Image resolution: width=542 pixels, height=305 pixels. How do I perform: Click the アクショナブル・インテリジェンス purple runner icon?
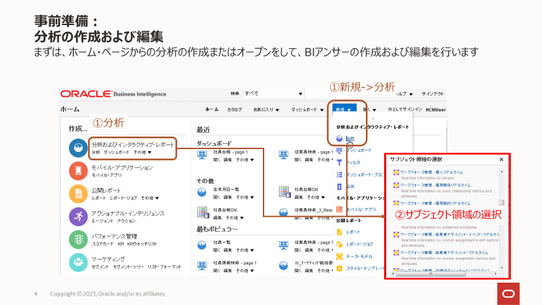78,216
